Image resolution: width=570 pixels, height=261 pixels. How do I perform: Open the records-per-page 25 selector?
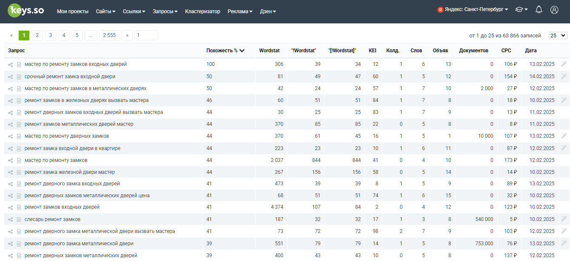coord(558,36)
